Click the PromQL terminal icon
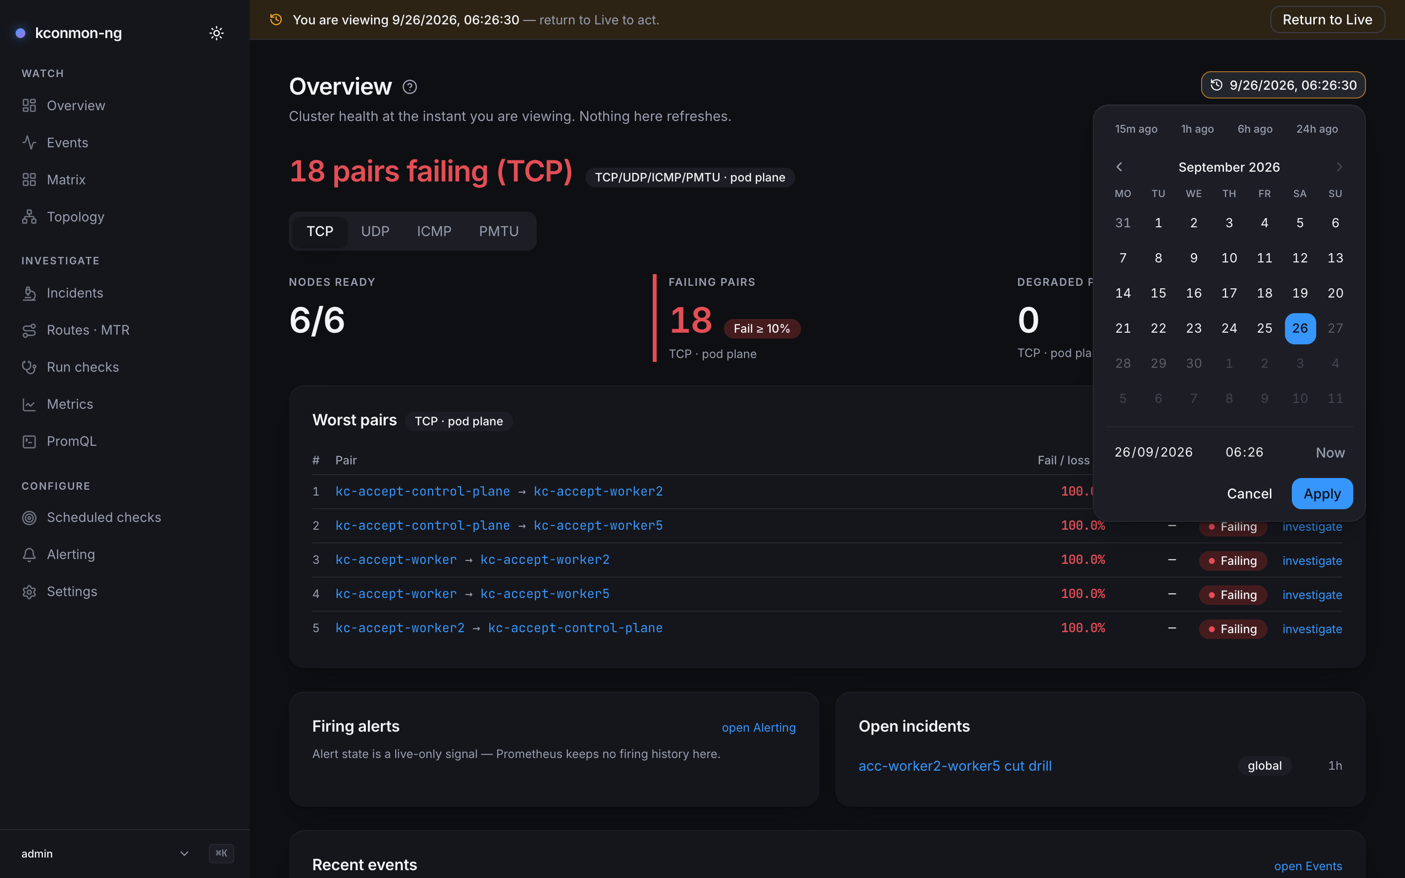Screen dimensions: 1405x878 [29, 441]
